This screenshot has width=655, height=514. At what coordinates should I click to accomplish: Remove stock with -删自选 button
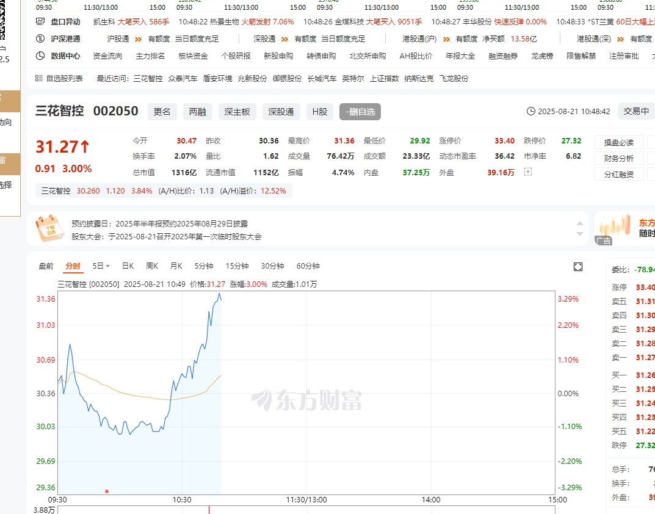pos(360,112)
